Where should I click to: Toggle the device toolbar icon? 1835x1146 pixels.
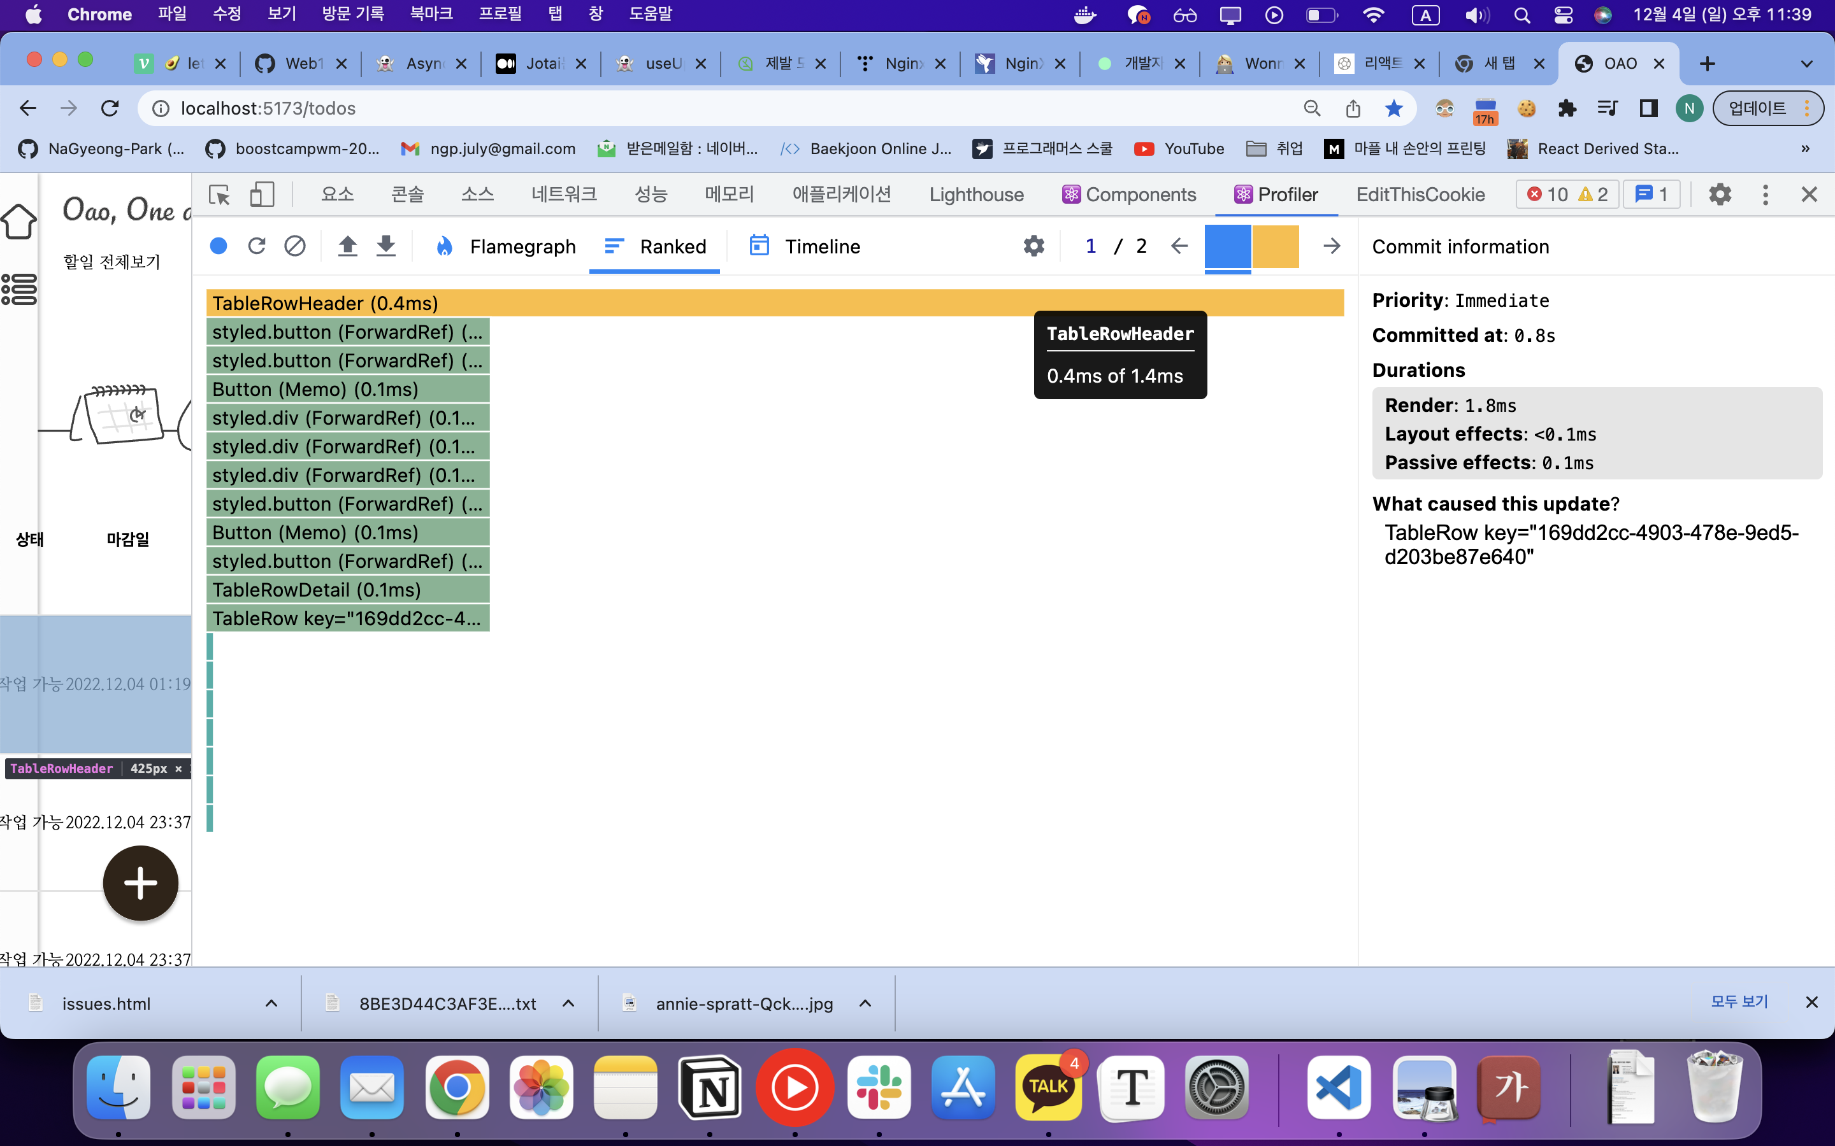coord(262,195)
